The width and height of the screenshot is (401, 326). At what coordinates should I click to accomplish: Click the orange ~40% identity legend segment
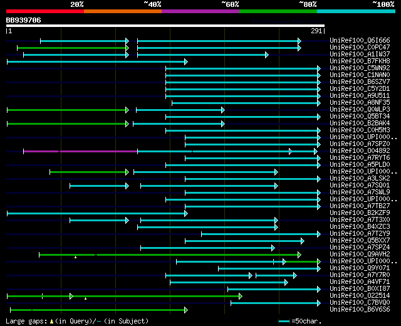point(123,11)
